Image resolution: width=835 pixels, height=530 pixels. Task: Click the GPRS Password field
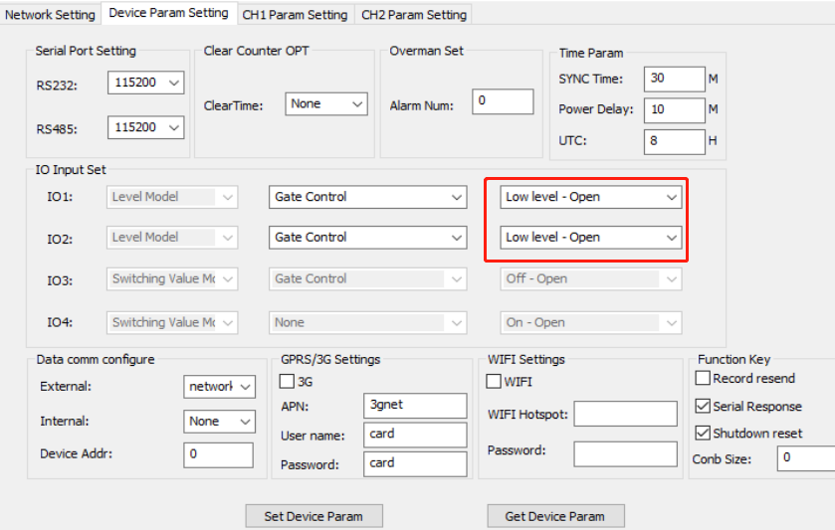tap(415, 463)
